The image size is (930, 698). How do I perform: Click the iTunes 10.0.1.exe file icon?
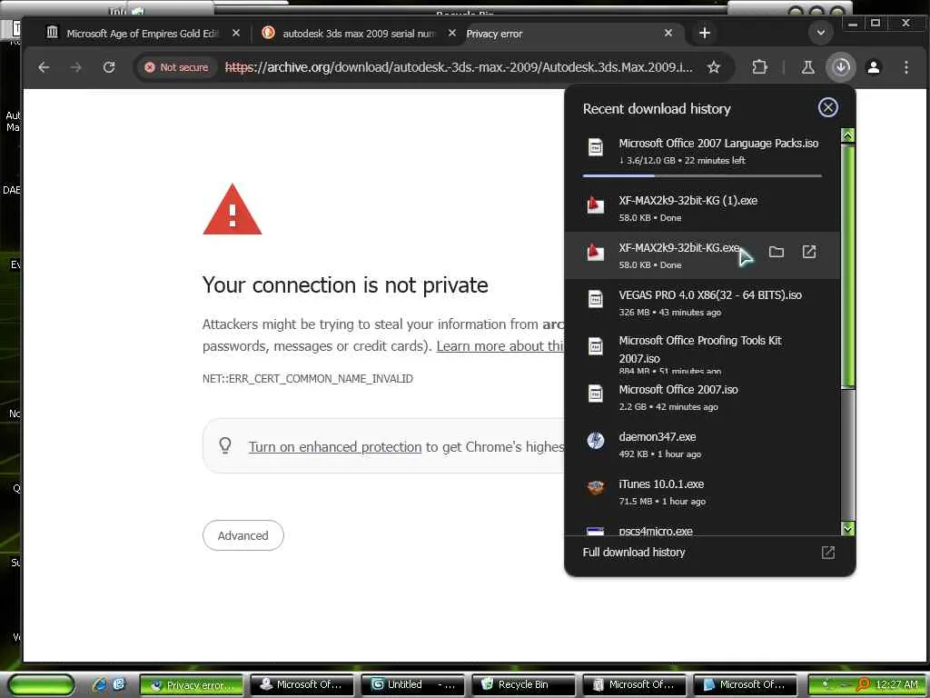point(596,488)
